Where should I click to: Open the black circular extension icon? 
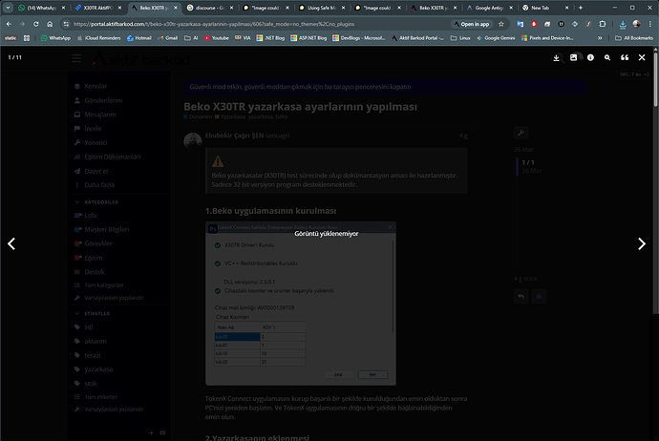pyautogui.click(x=561, y=24)
